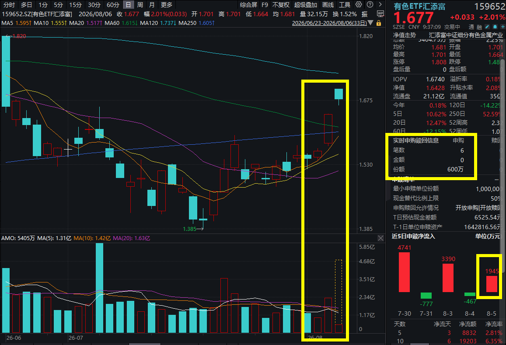Click the horizontal scrollbar below the chart
The image size is (506, 345).
click(145, 344)
